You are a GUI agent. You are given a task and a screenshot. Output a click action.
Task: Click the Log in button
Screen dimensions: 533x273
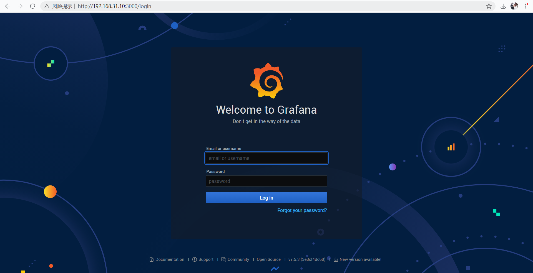266,198
